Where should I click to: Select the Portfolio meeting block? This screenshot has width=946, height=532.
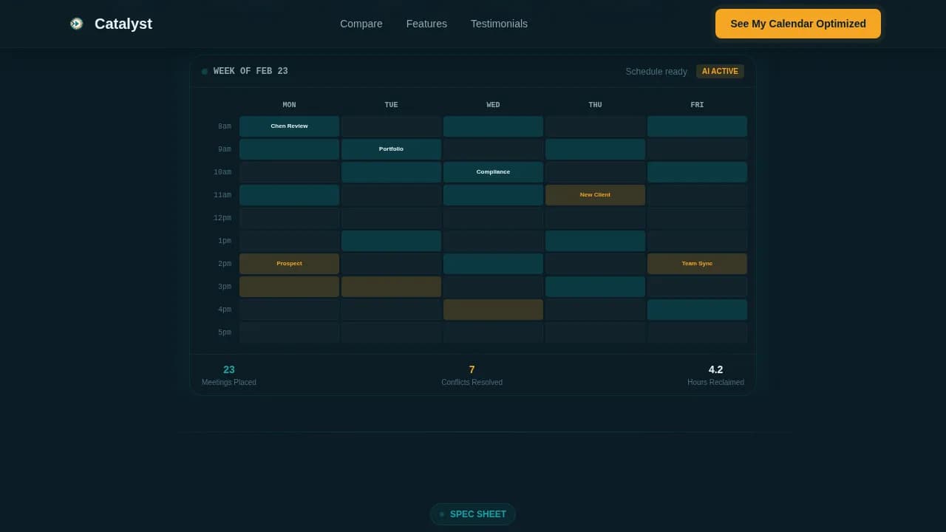tap(391, 149)
